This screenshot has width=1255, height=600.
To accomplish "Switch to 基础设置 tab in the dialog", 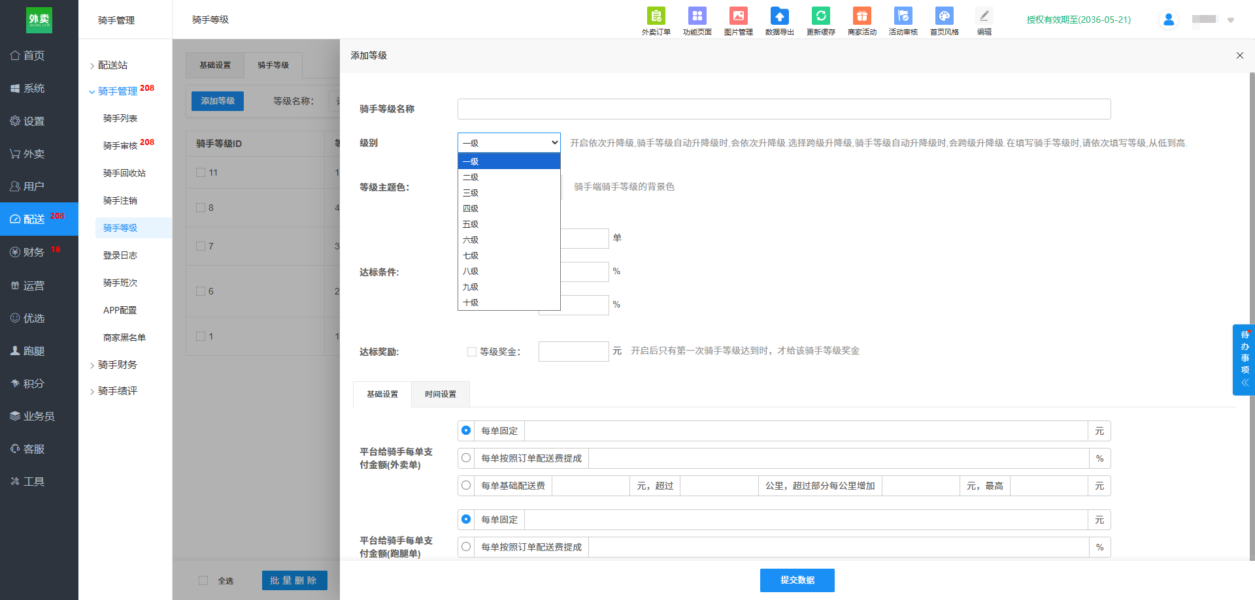I will [x=382, y=394].
